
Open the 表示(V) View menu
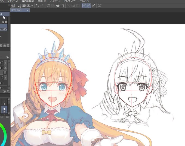42,1
